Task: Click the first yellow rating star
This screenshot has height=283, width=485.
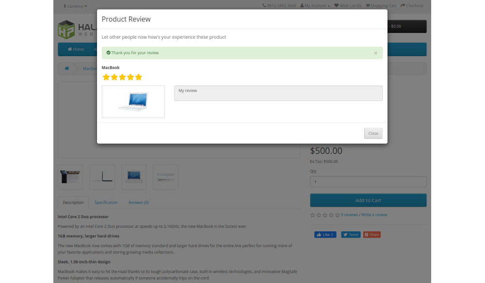Action: (x=106, y=77)
